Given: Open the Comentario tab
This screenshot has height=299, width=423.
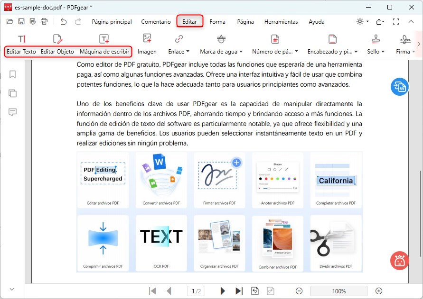Looking at the screenshot, I should (156, 22).
